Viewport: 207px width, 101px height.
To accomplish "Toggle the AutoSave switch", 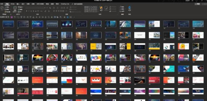I will pyautogui.click(x=7, y=17).
